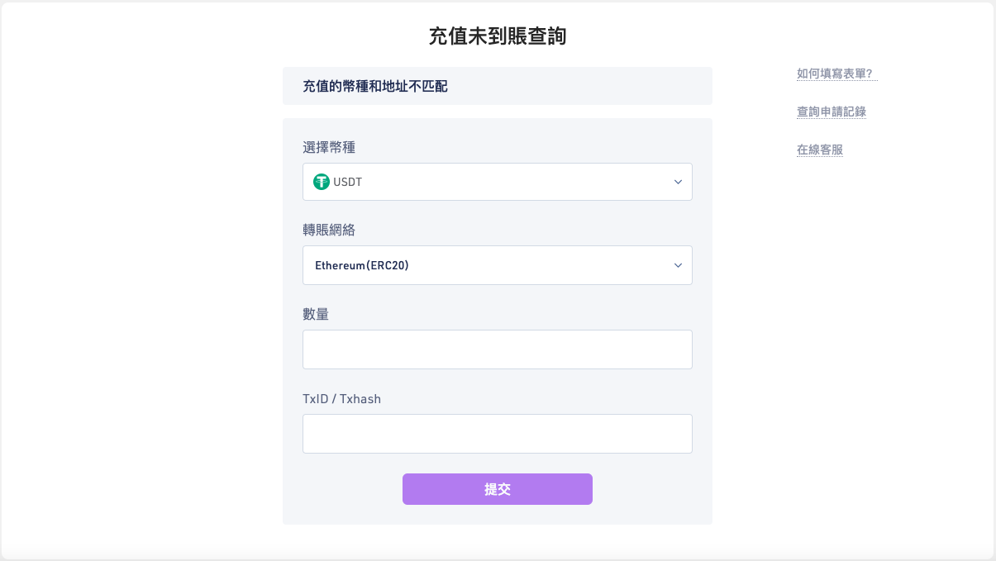Click the 選擇幣種 field label
The image size is (996, 561).
point(329,147)
